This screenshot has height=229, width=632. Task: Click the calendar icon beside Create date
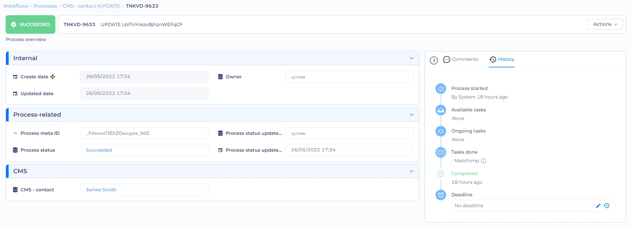(x=15, y=77)
